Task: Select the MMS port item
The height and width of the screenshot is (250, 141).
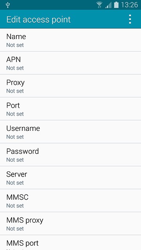Action: click(x=70, y=243)
